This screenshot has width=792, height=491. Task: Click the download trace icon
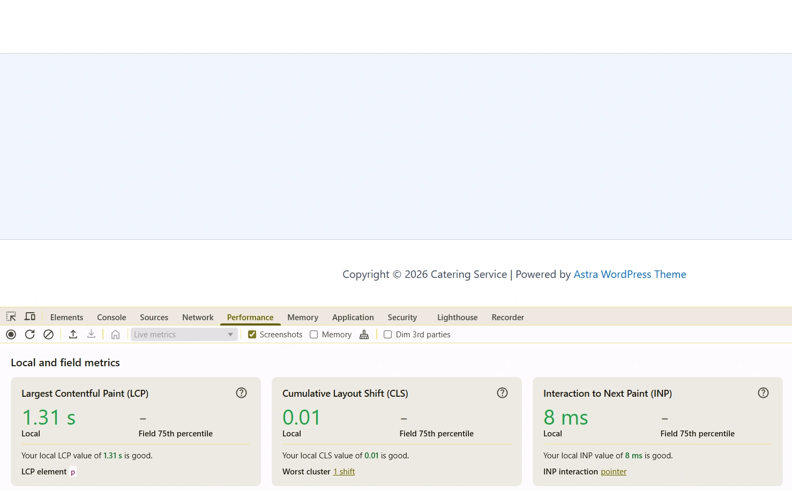point(92,335)
